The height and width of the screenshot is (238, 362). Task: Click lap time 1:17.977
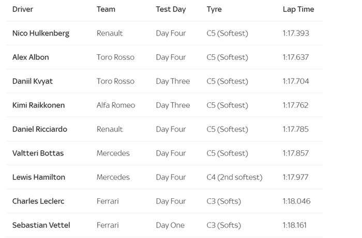295,177
